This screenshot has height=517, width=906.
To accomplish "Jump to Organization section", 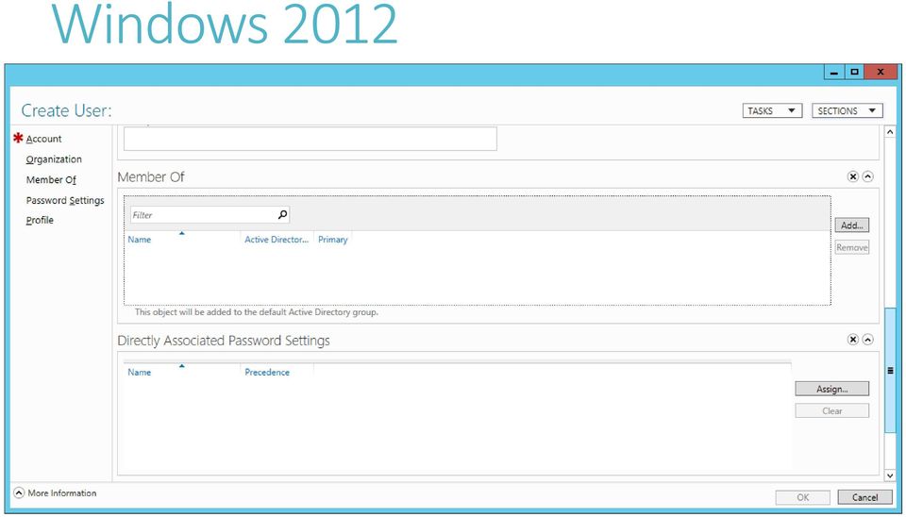I will pyautogui.click(x=54, y=159).
